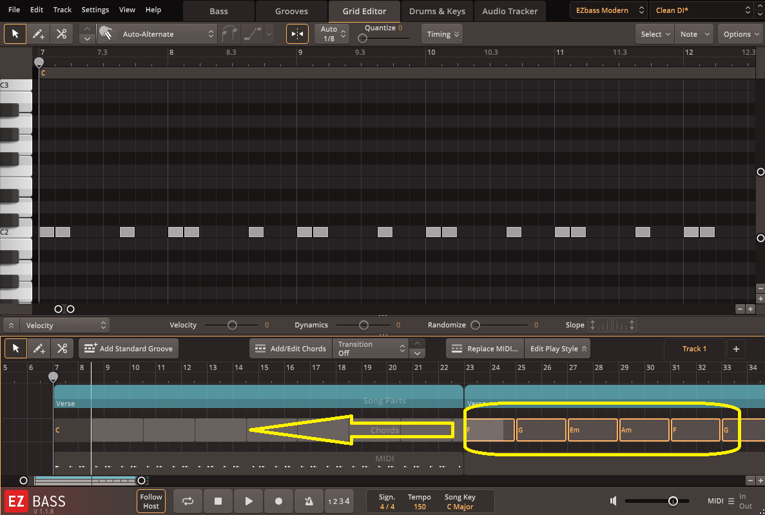Open the Options dropdown menu
This screenshot has width=765, height=515.
pyautogui.click(x=741, y=34)
